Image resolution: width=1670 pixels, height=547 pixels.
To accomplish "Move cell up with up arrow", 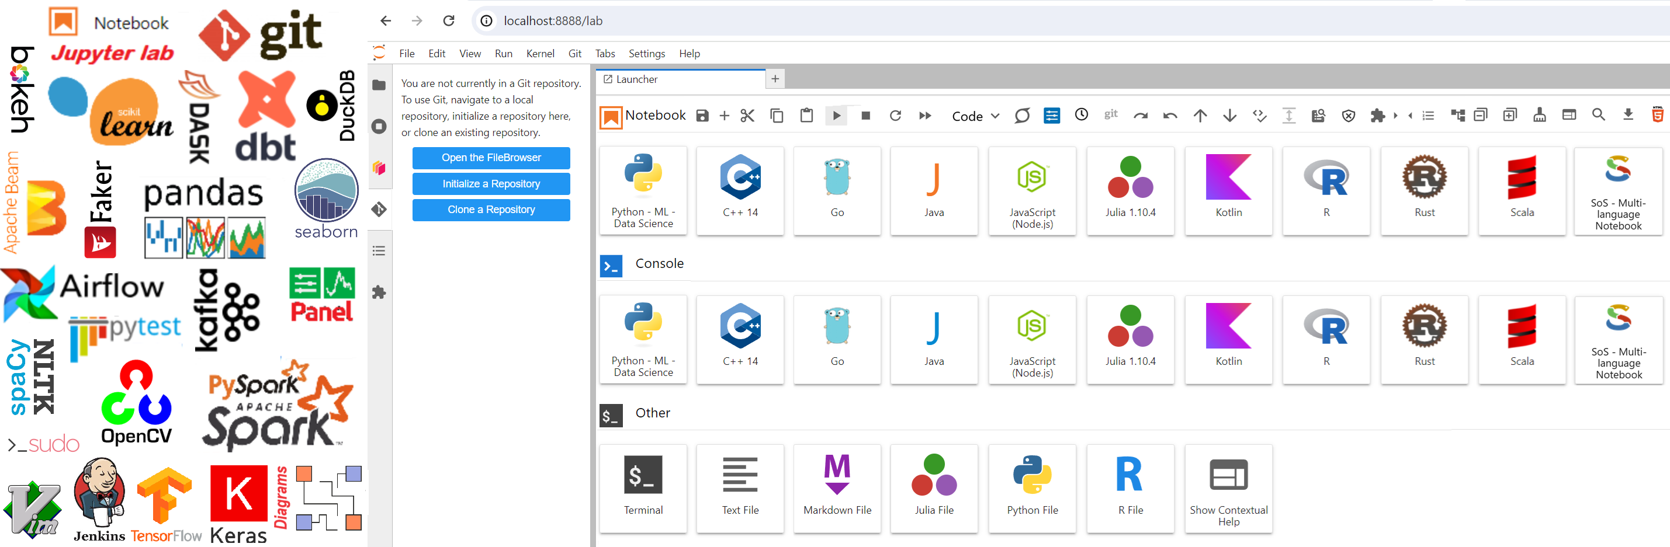I will [x=1200, y=116].
